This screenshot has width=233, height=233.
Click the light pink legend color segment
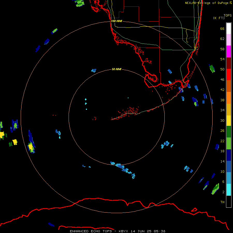coord(229,40)
